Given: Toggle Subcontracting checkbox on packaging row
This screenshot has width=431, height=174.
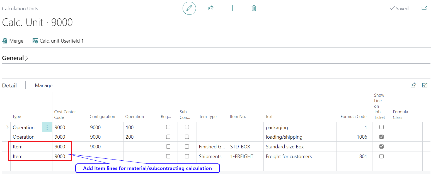Looking at the screenshot, I should (x=187, y=127).
